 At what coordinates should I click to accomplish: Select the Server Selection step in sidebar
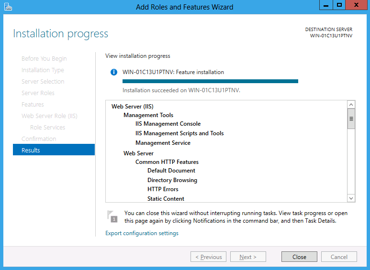point(43,82)
